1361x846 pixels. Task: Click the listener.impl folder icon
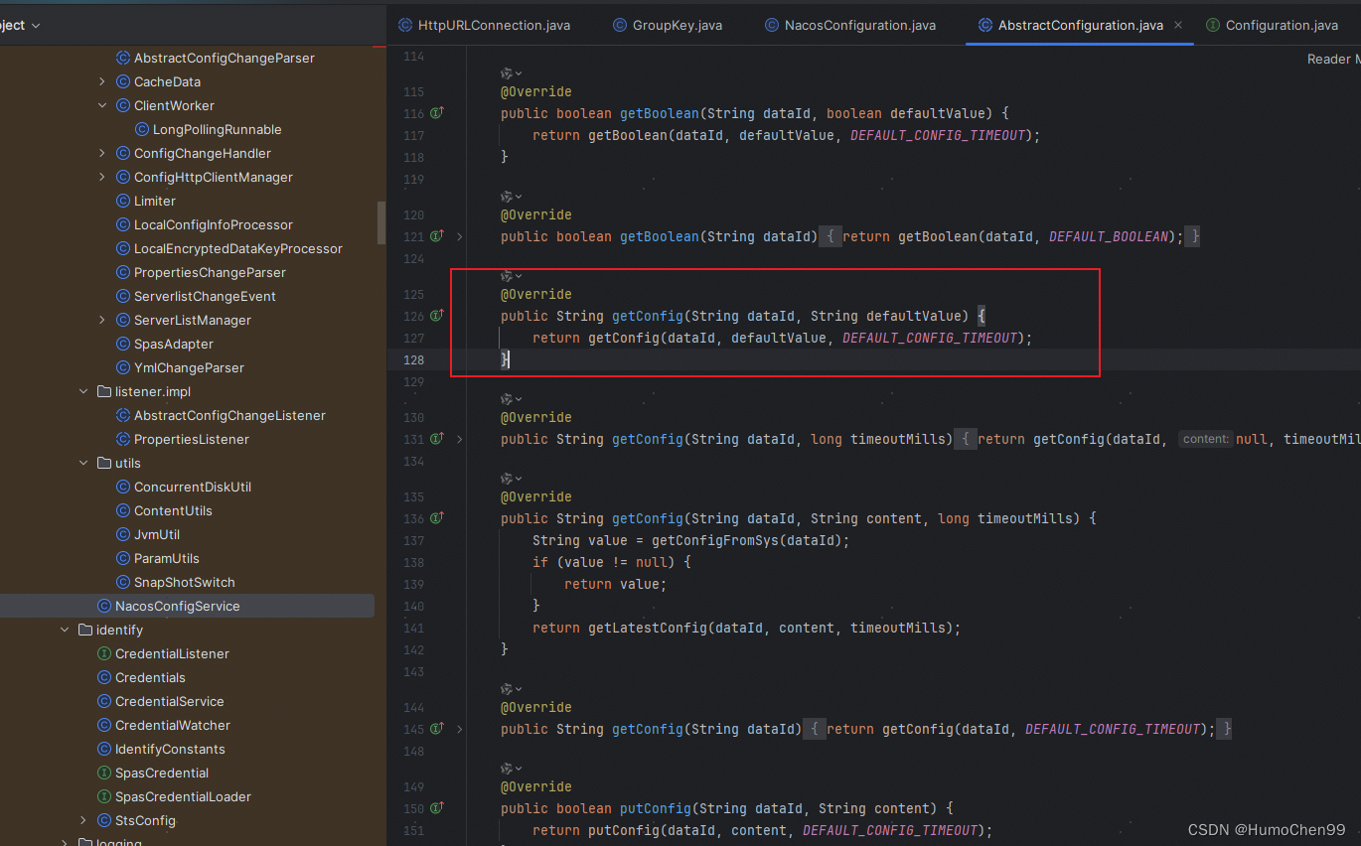[x=104, y=392]
